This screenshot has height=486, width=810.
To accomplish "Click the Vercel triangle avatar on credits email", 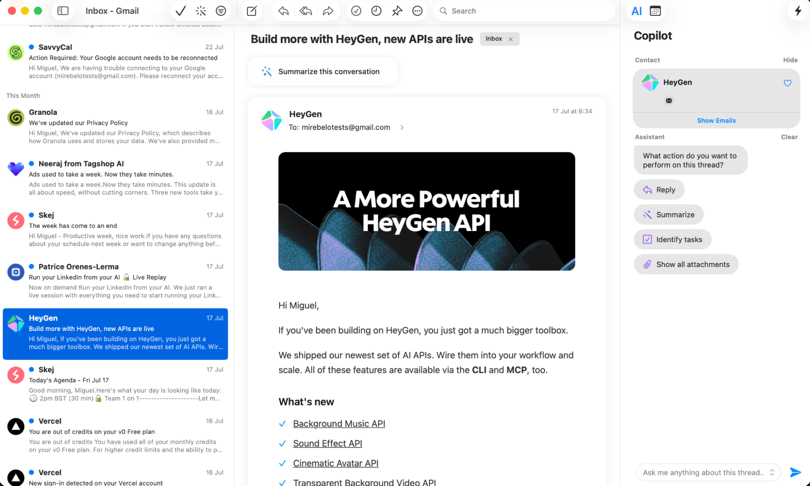I will tap(16, 427).
